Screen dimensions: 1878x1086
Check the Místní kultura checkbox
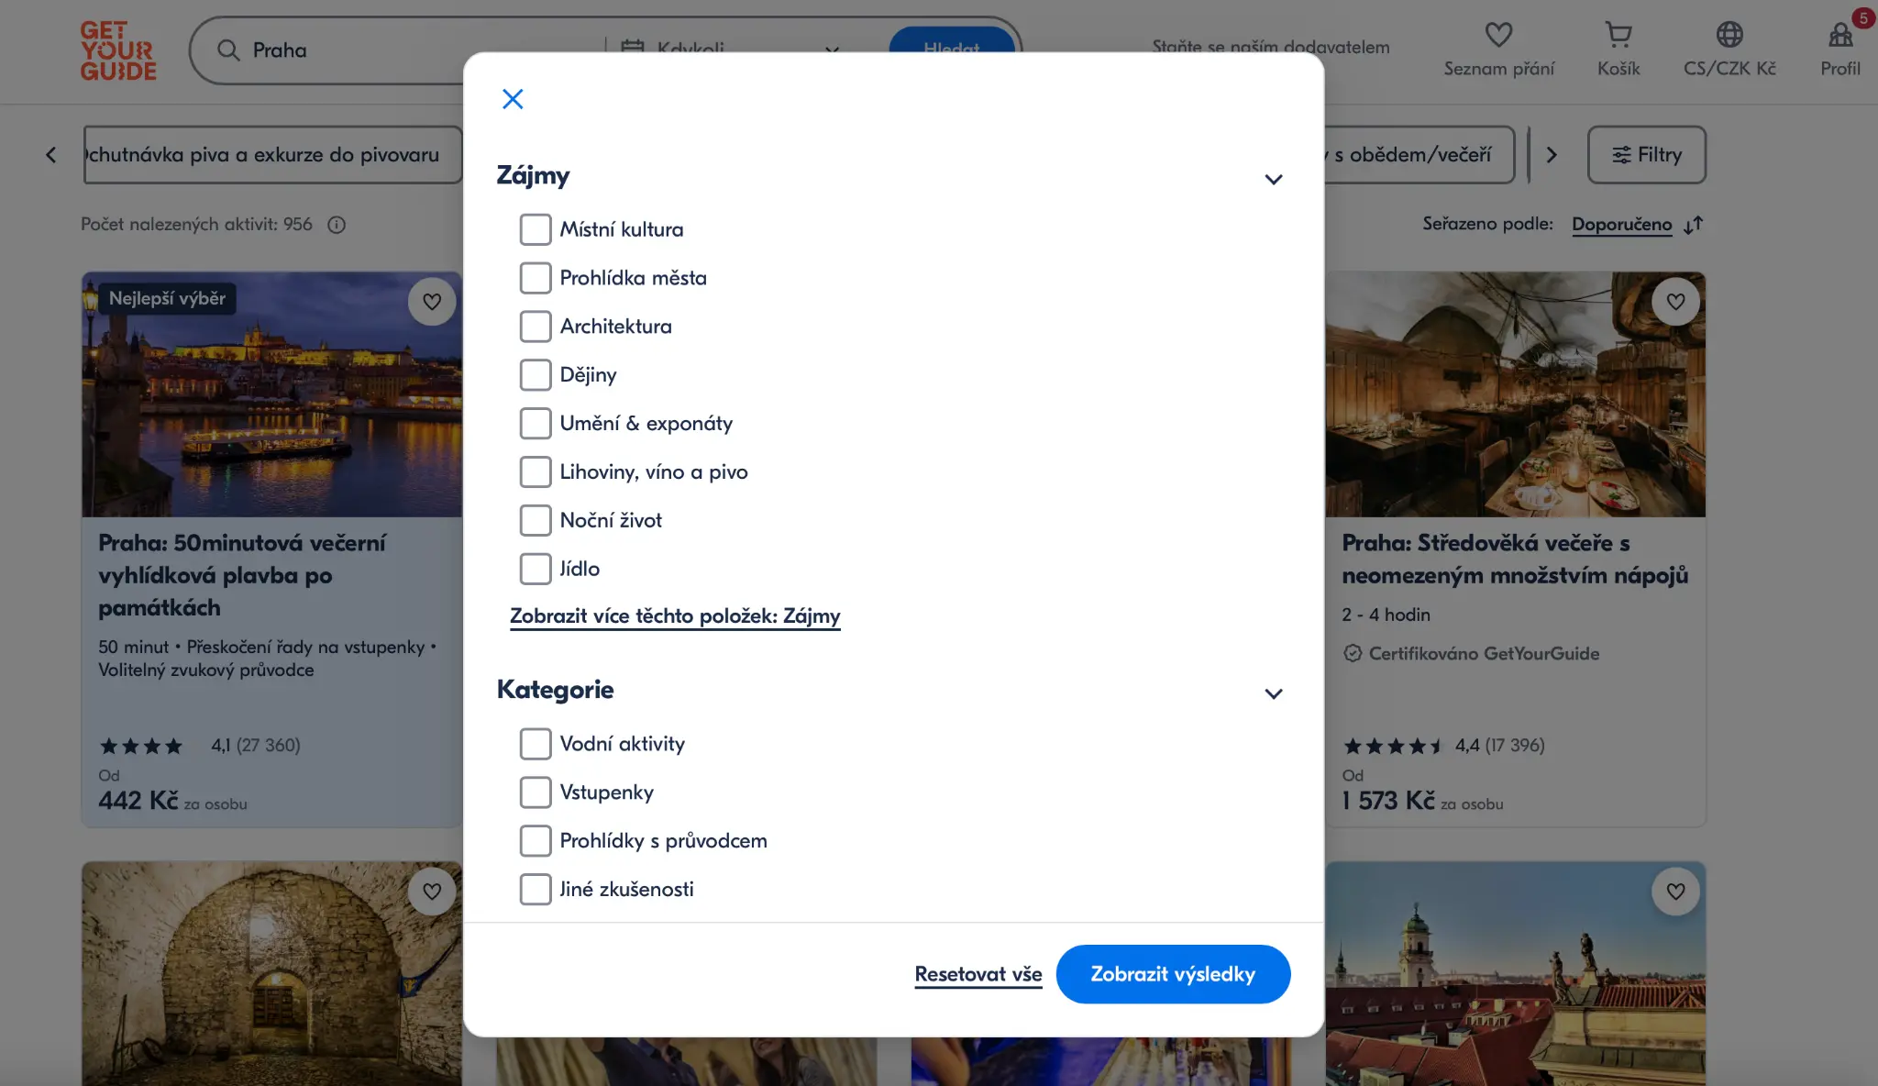click(536, 229)
